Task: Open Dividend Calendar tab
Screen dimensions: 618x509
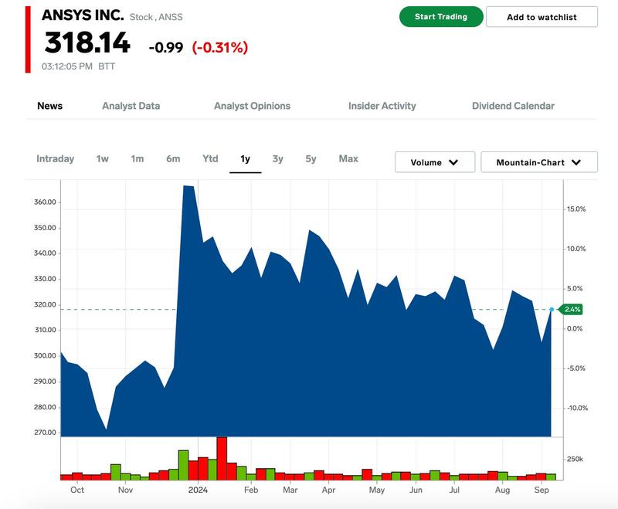Action: click(x=513, y=106)
